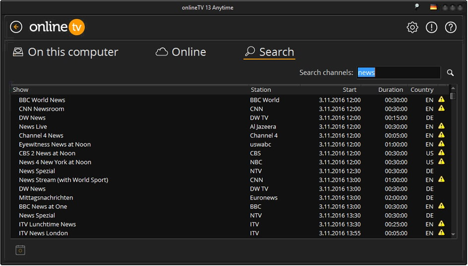Open the calendar schedule icon
The height and width of the screenshot is (266, 468).
pos(20,250)
